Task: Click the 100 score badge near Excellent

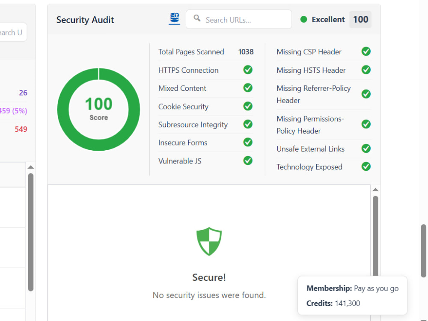Action: 360,19
